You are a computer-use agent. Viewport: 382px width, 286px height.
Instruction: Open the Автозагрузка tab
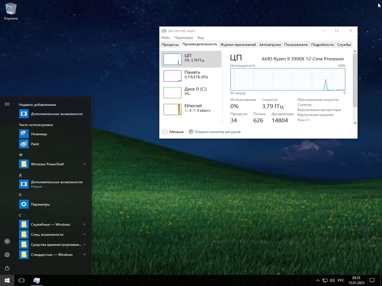(270, 45)
